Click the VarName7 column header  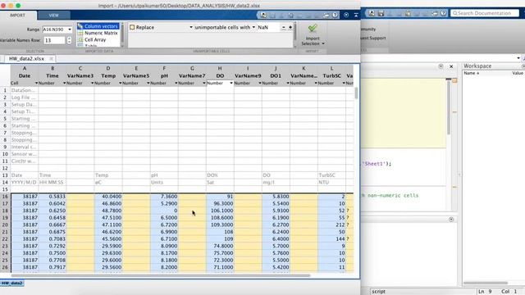(192, 76)
